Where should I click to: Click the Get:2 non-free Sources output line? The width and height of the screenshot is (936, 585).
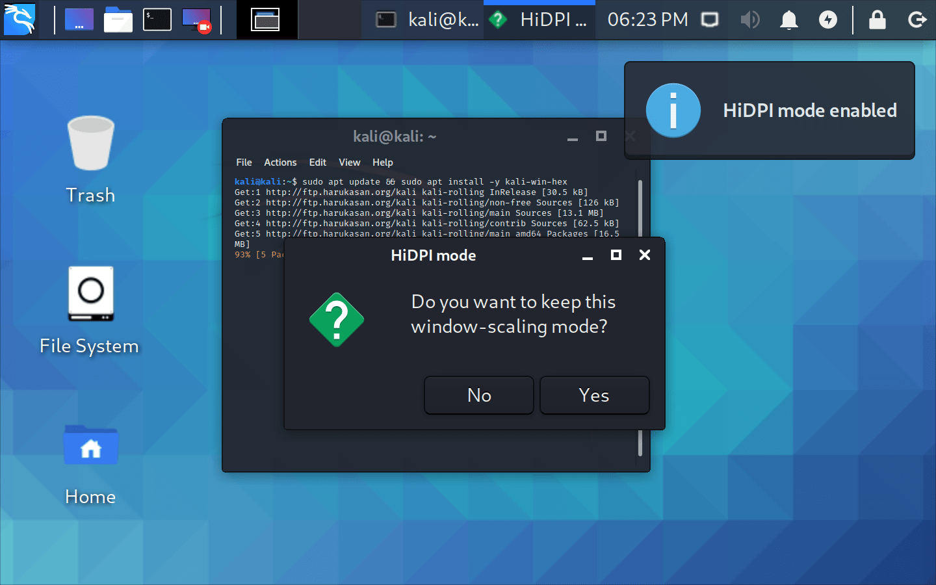click(x=426, y=203)
